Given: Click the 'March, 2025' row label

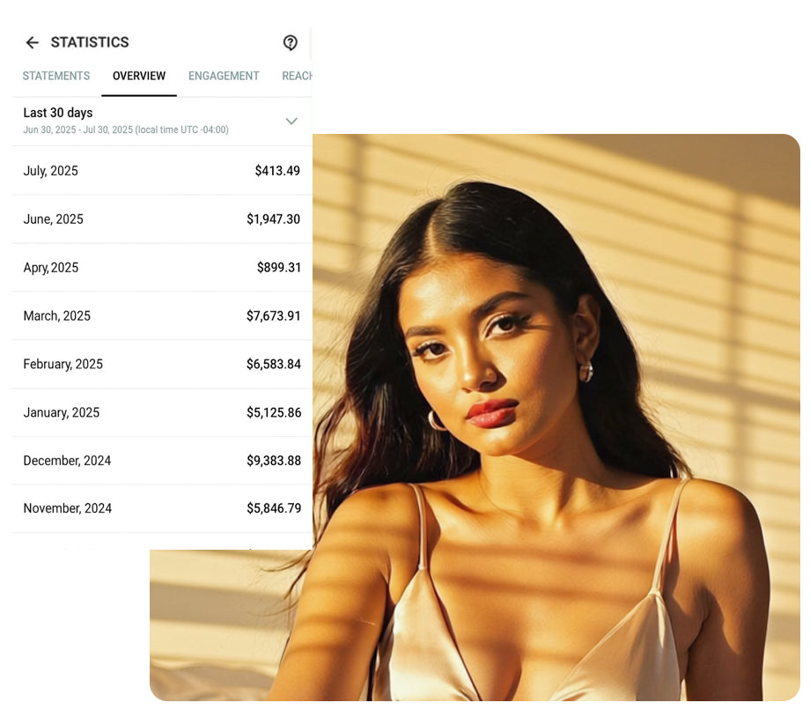Looking at the screenshot, I should (x=57, y=315).
